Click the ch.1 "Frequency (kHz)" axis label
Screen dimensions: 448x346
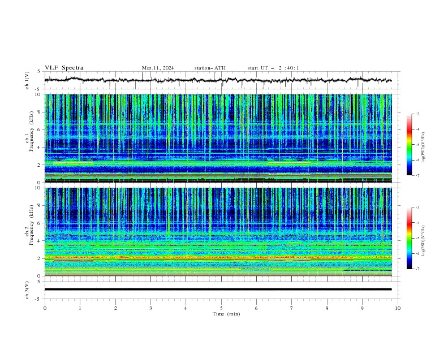[32, 131]
